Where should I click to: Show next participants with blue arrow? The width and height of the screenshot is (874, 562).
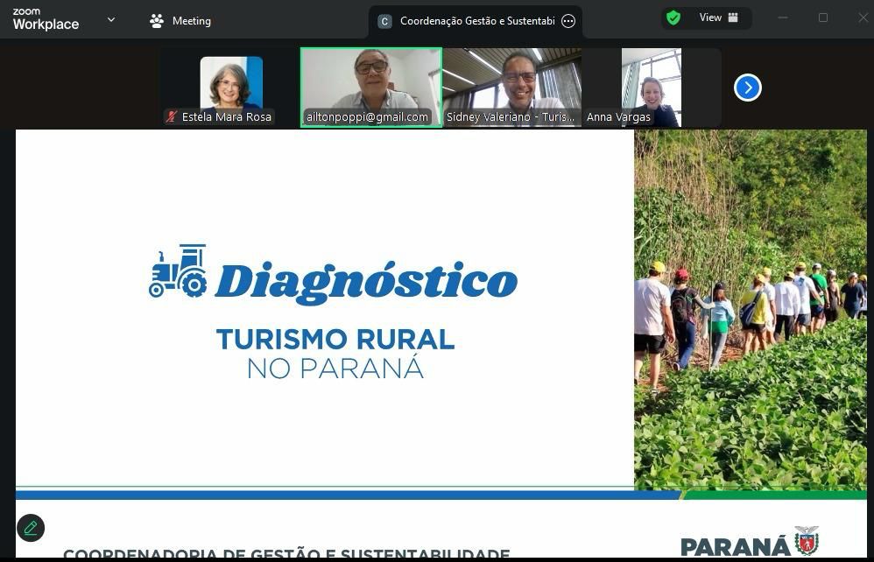point(747,88)
